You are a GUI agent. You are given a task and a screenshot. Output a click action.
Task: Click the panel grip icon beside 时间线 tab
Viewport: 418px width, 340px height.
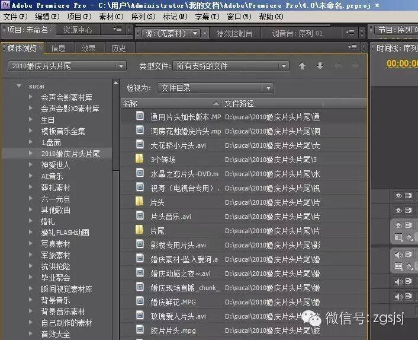coord(374,48)
